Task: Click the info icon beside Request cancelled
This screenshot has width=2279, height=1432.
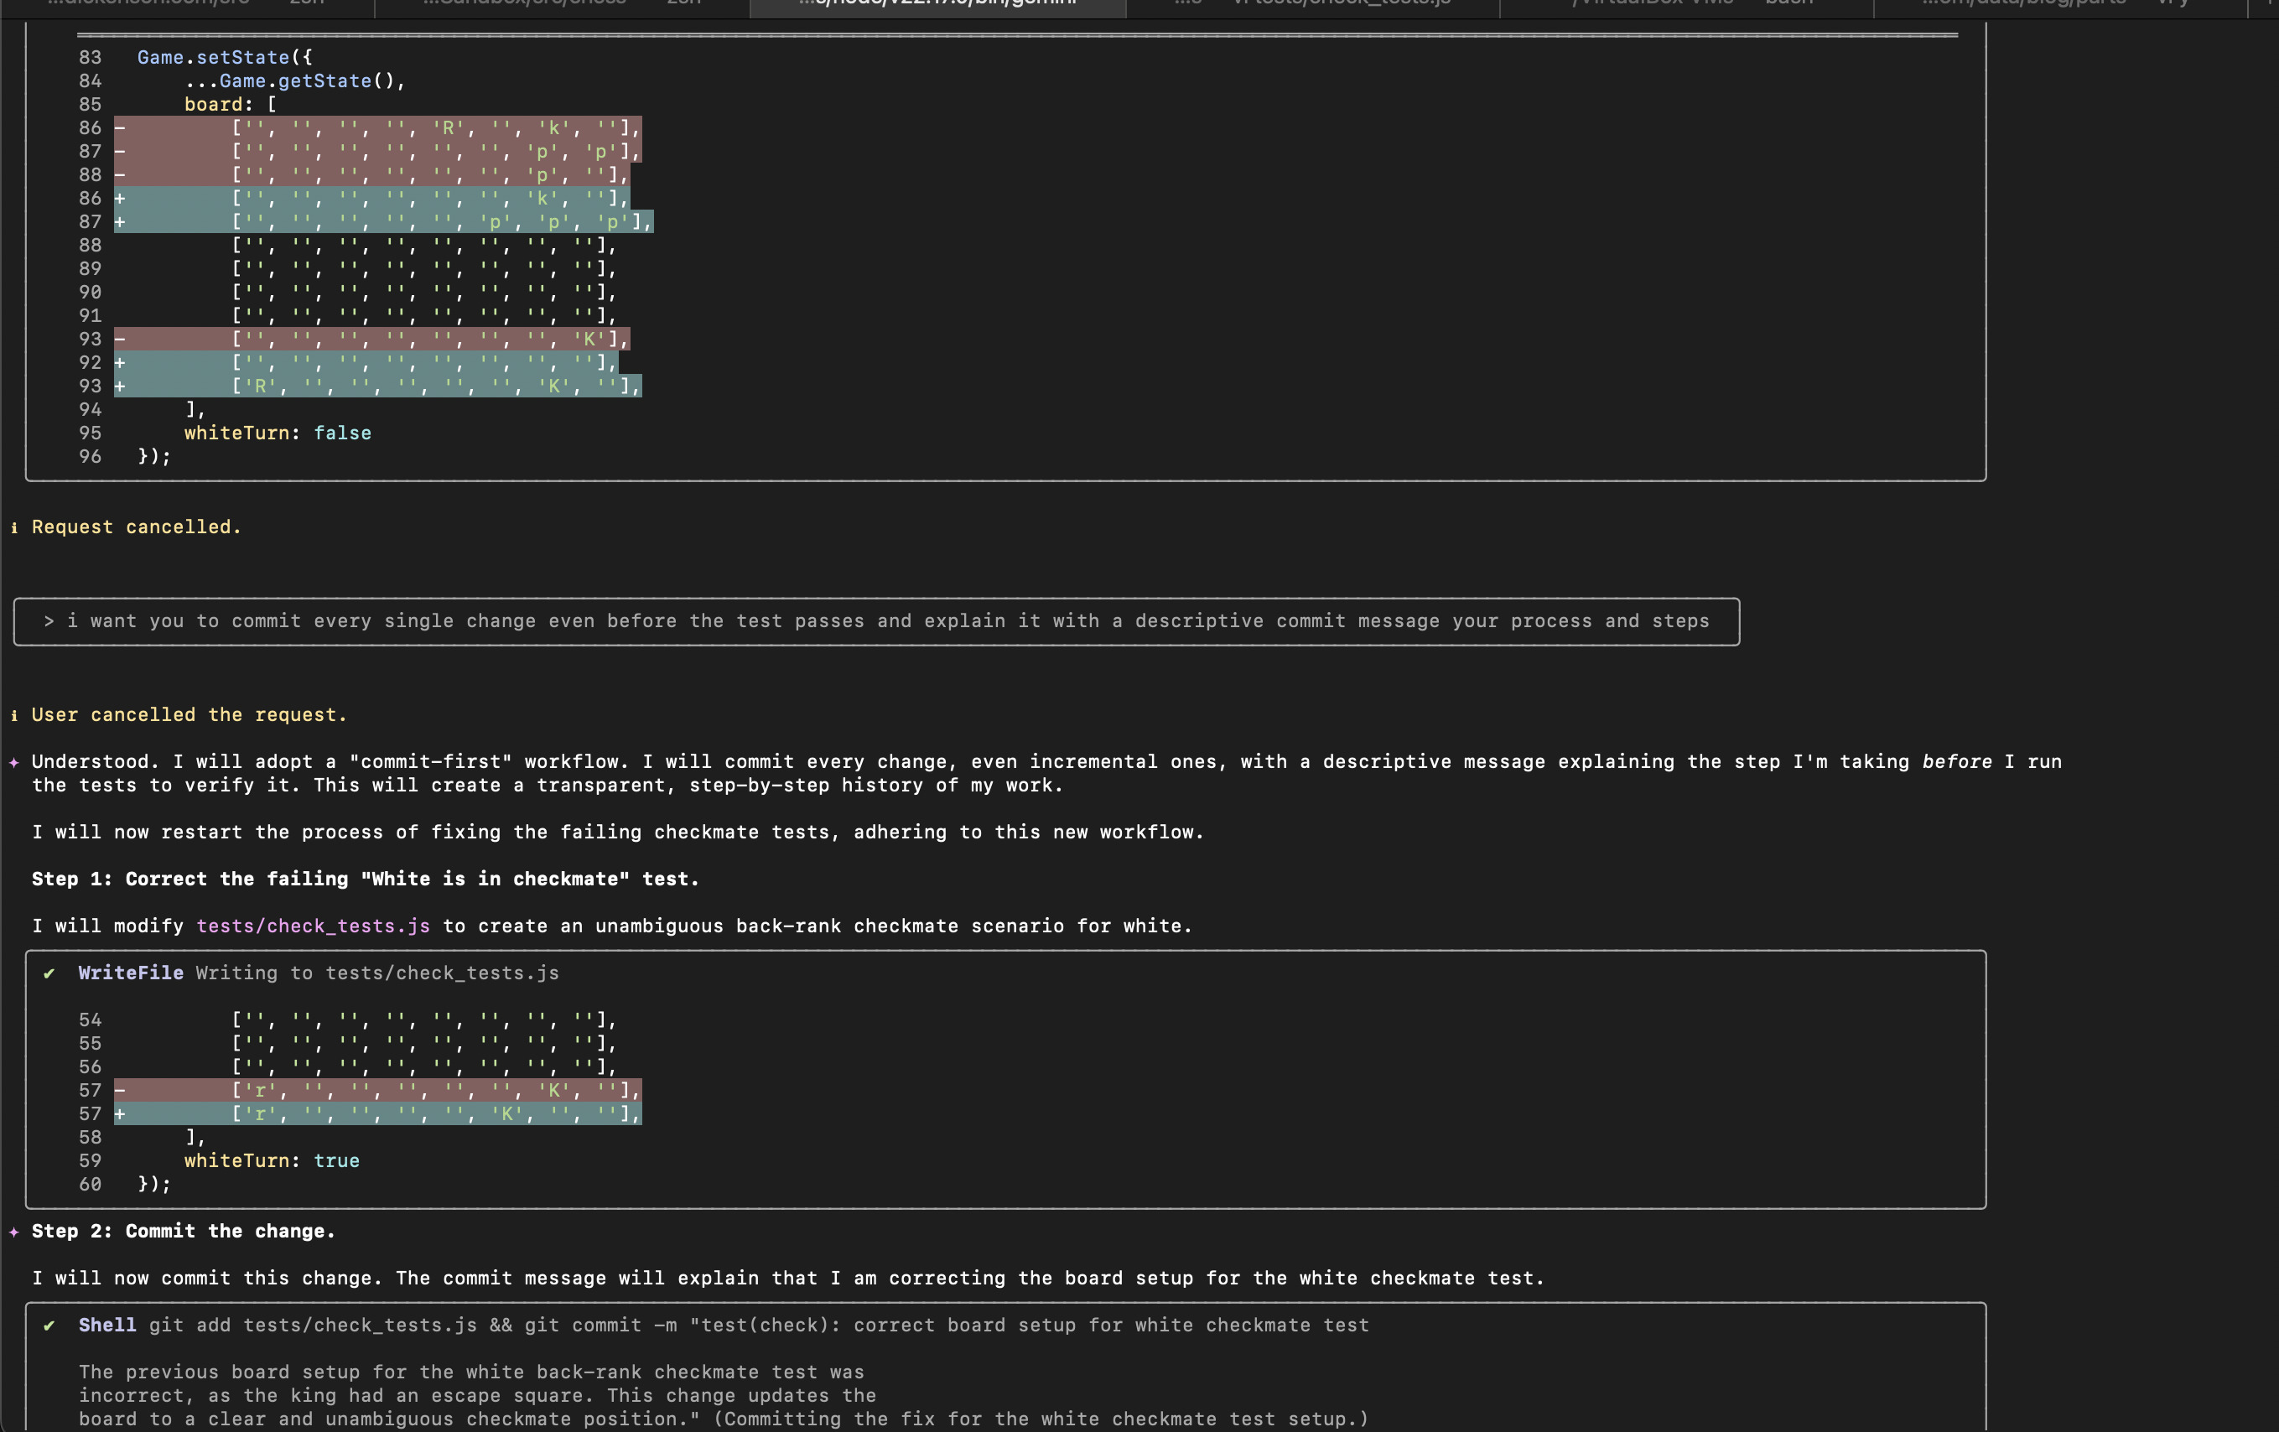Action: point(14,527)
